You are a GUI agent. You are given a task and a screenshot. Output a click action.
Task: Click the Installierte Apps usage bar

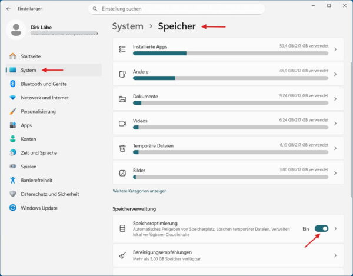[x=231, y=54]
